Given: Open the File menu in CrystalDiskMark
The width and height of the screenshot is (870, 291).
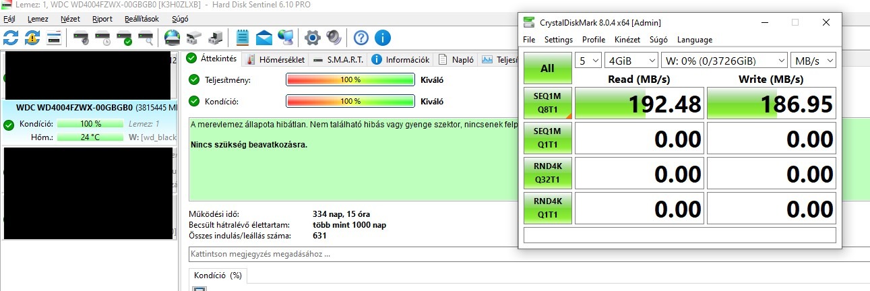Looking at the screenshot, I should [530, 40].
